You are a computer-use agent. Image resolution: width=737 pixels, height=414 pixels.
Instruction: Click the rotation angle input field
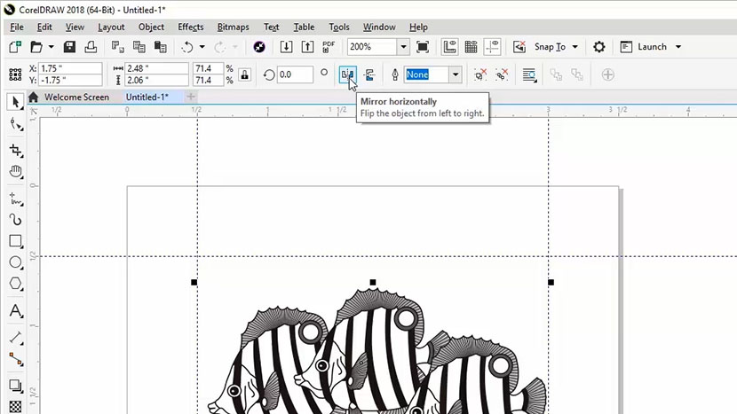[x=295, y=75]
